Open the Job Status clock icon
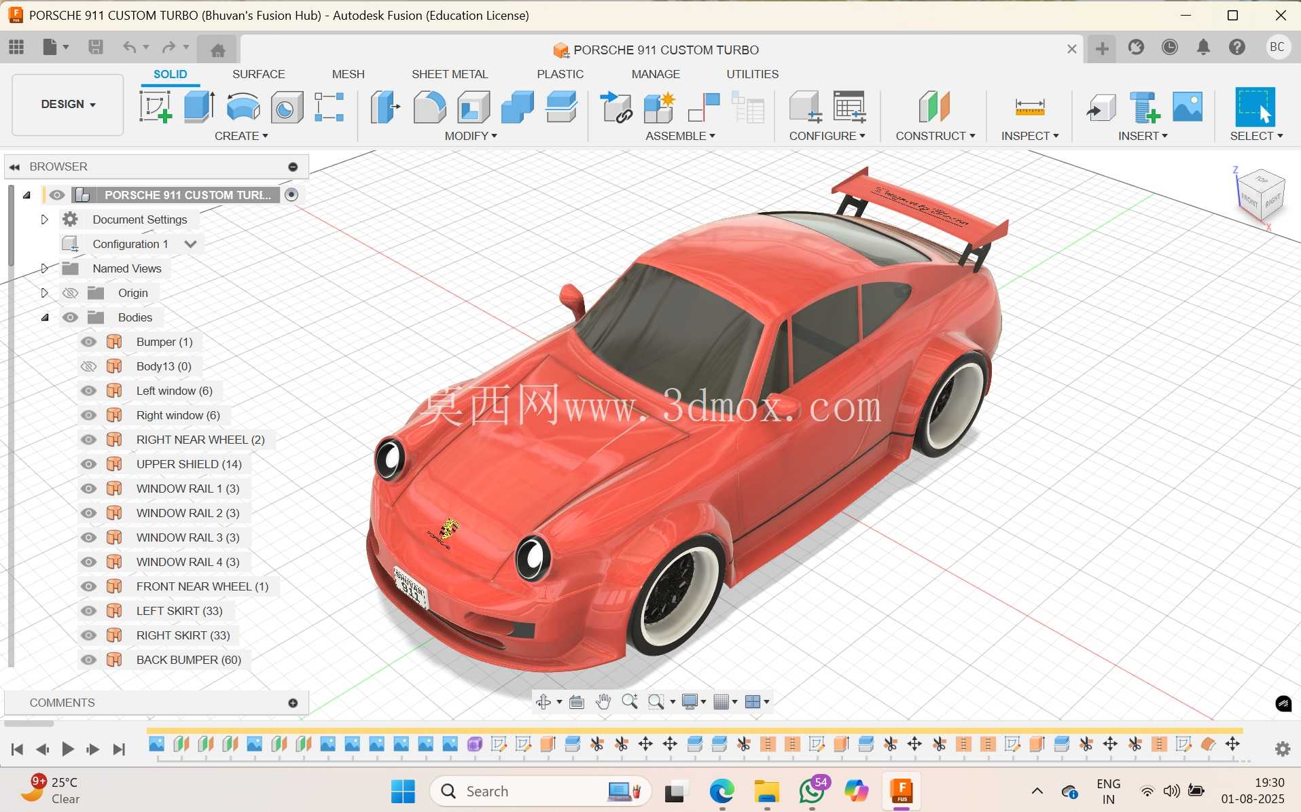 pyautogui.click(x=1170, y=47)
